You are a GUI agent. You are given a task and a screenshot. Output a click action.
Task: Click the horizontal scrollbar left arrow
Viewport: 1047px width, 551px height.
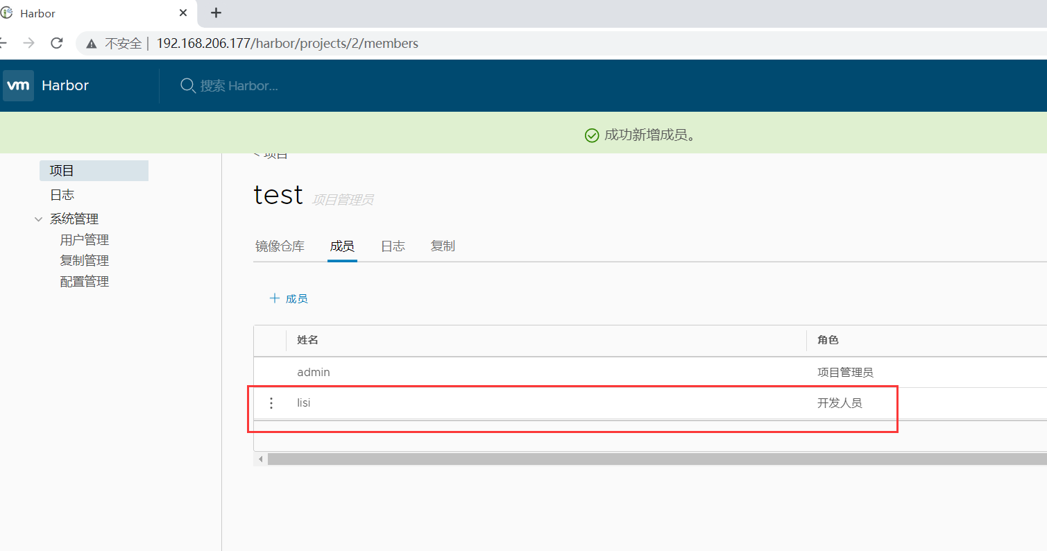261,459
